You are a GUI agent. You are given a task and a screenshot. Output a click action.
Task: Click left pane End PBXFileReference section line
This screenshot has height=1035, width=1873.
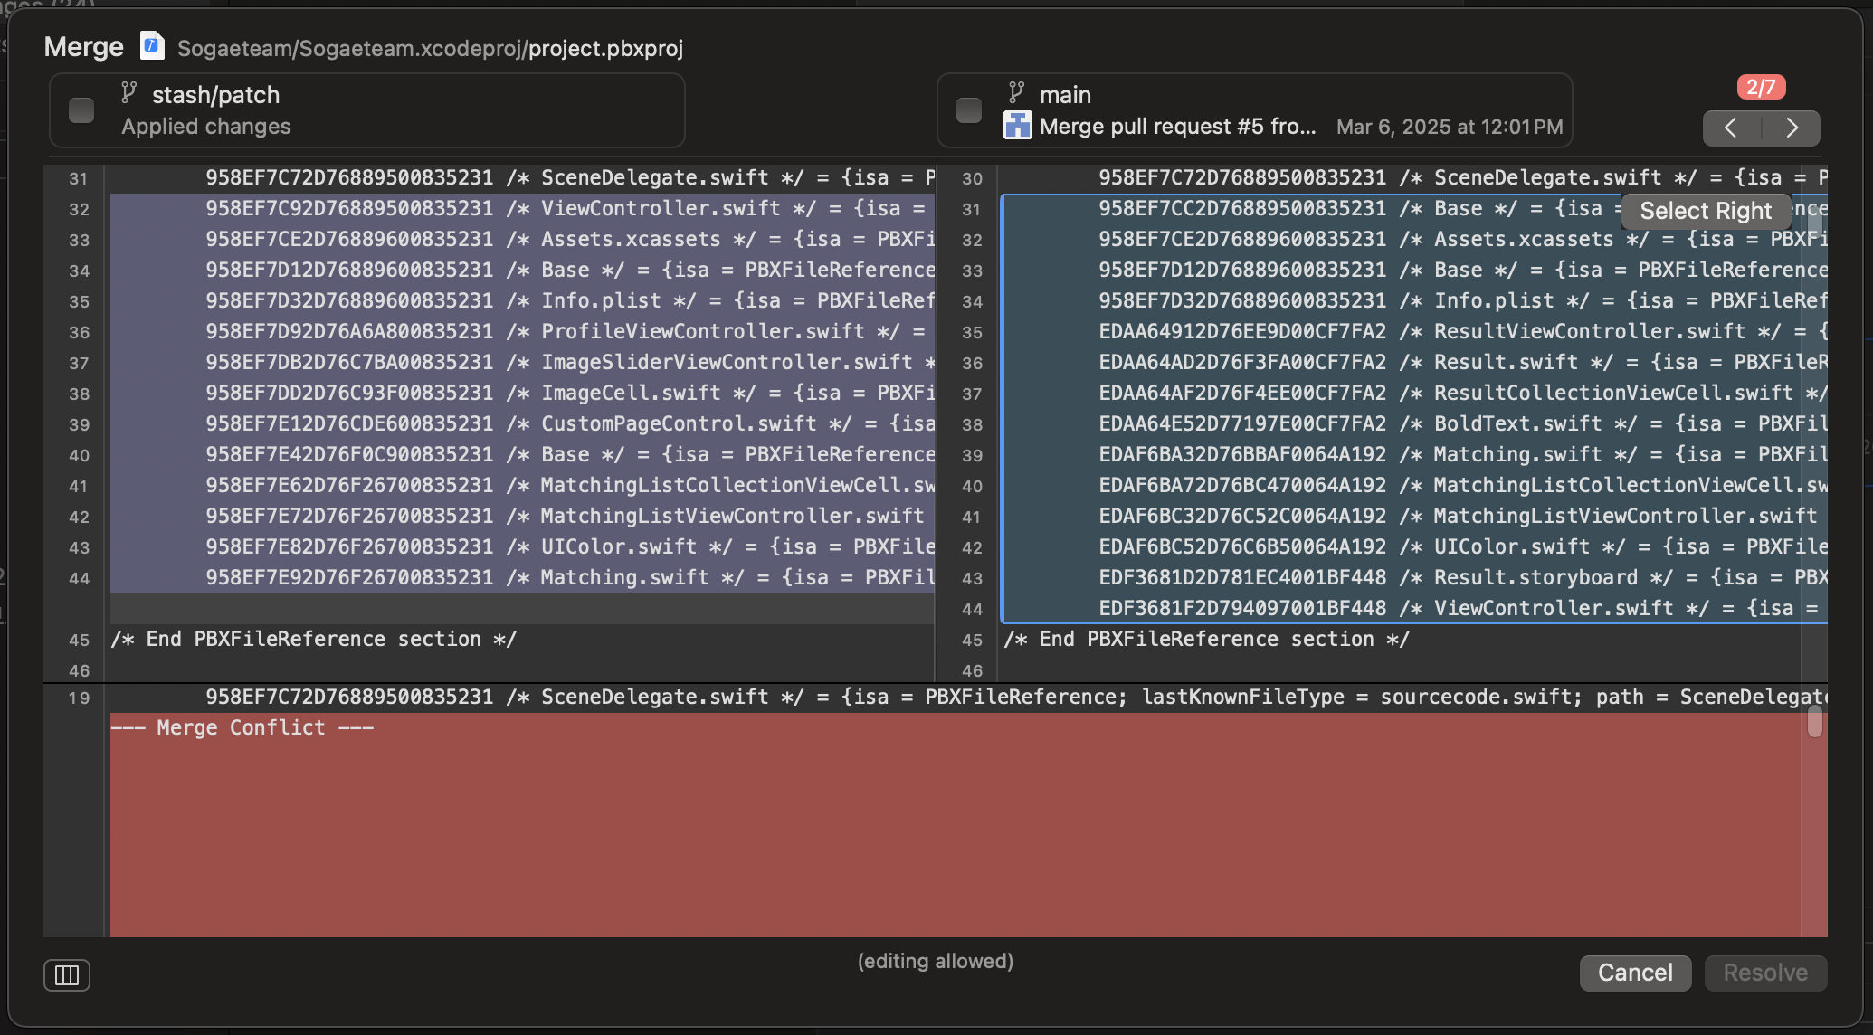coord(313,640)
